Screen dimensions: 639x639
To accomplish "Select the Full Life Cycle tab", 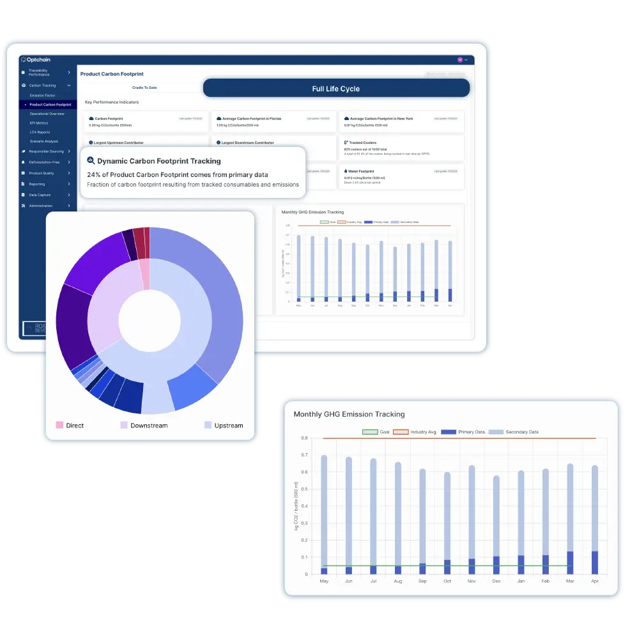I will click(x=336, y=88).
